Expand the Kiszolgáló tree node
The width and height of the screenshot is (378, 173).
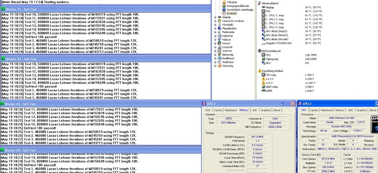pos(215,25)
